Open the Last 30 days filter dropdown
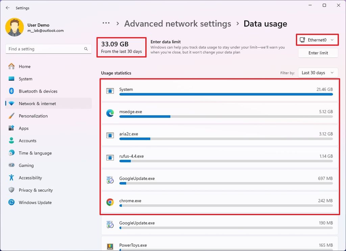The height and width of the screenshot is (251, 346). pos(318,73)
